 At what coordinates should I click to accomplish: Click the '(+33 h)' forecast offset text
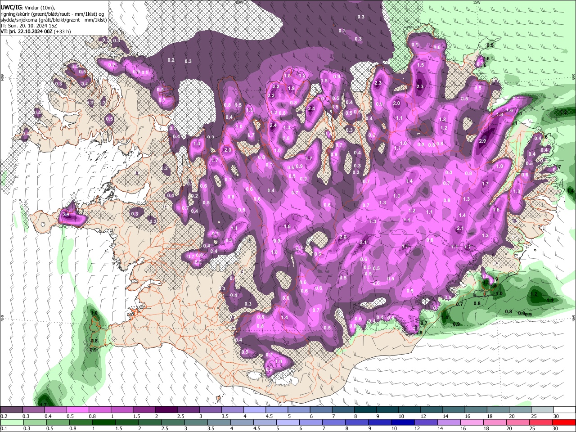pos(62,32)
